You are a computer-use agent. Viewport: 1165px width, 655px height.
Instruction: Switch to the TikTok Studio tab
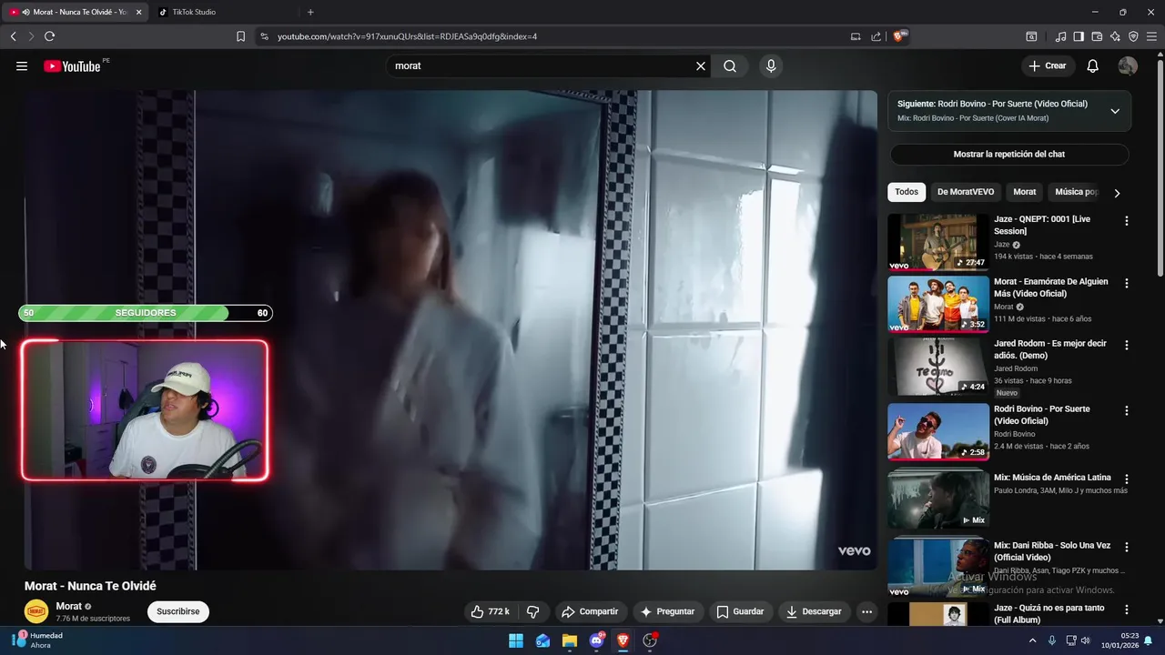[223, 12]
